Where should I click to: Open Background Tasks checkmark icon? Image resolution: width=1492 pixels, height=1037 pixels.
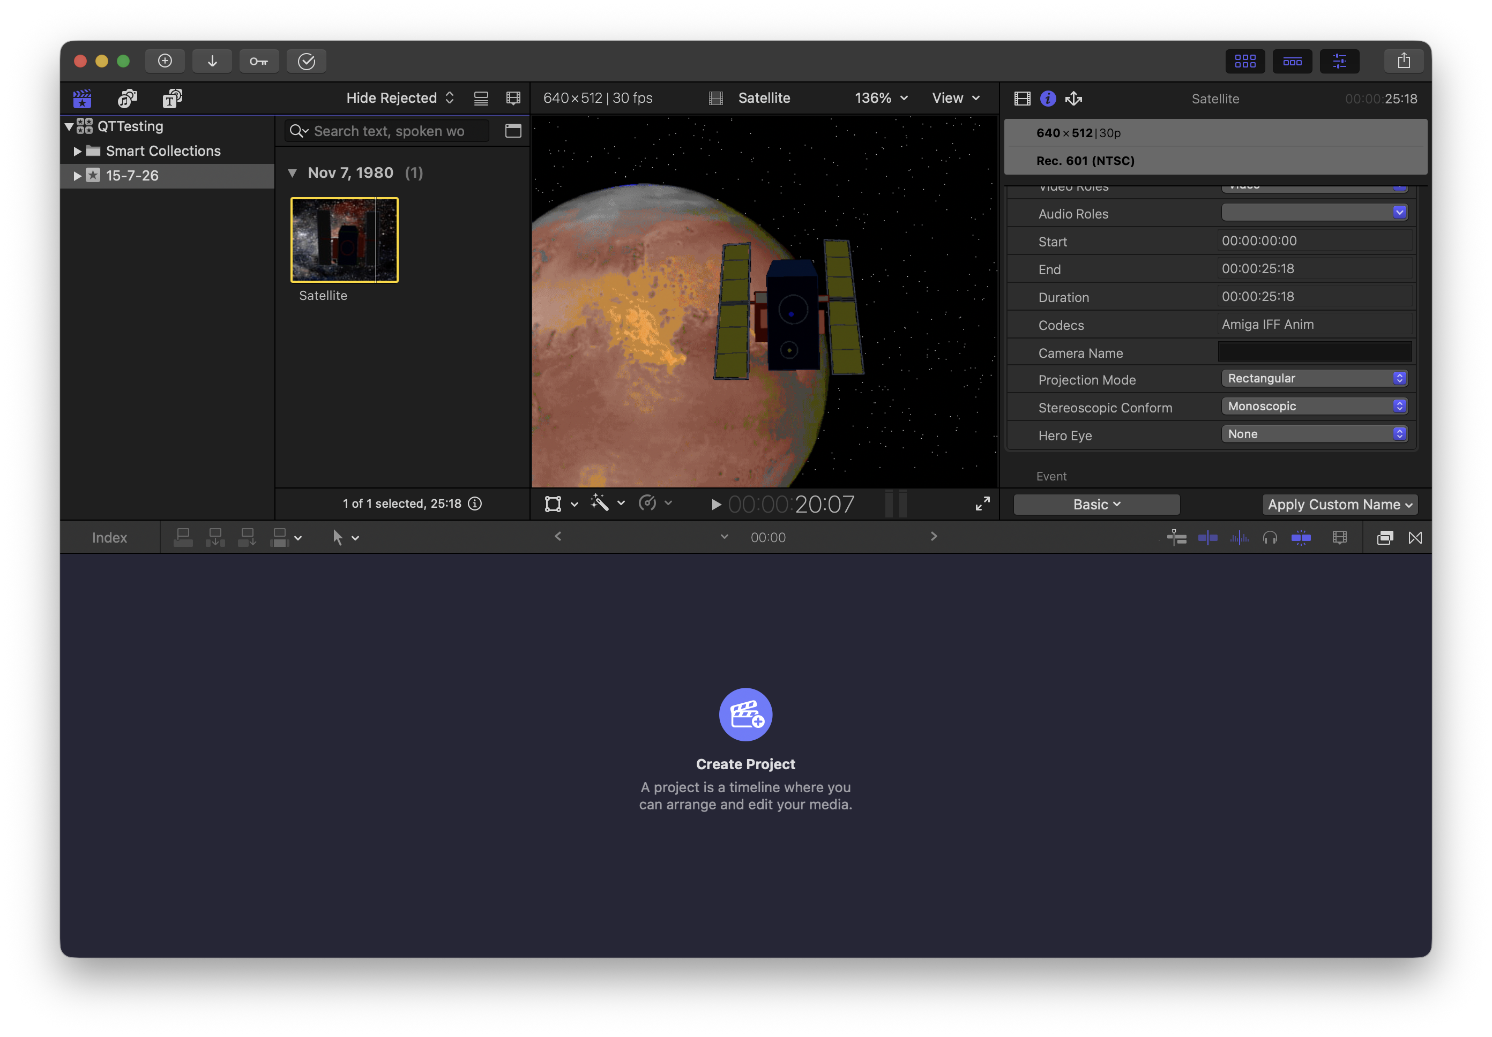(x=306, y=61)
